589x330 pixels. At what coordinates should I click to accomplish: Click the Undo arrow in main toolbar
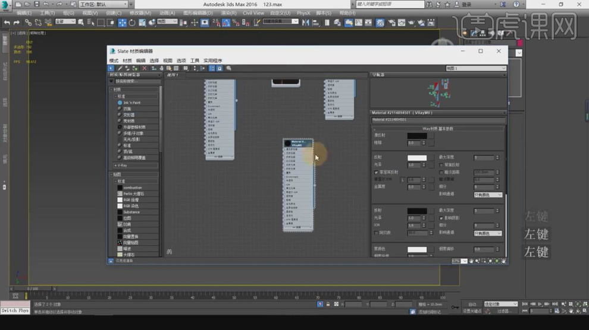point(7,23)
